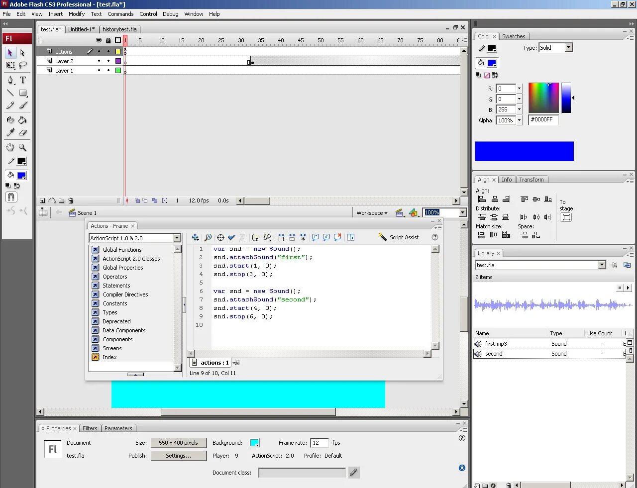Select the Selection arrow tool
The height and width of the screenshot is (488, 637).
10,53
